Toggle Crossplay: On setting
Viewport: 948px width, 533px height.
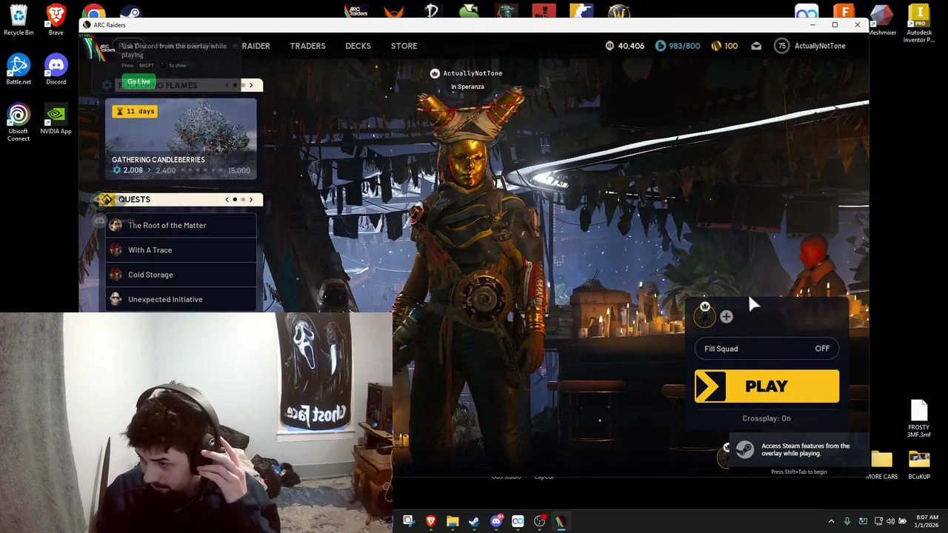[767, 418]
